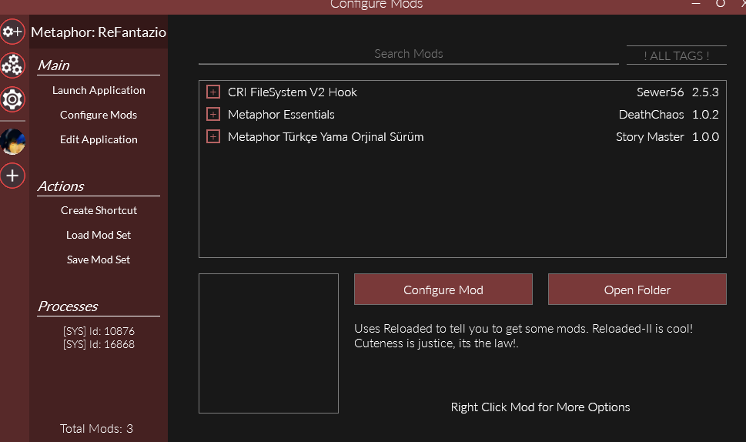
Task: Choose Load Mod Set action
Action: 99,235
